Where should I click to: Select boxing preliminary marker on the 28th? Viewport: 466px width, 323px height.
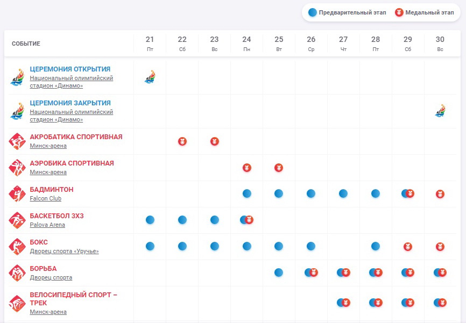[376, 246]
